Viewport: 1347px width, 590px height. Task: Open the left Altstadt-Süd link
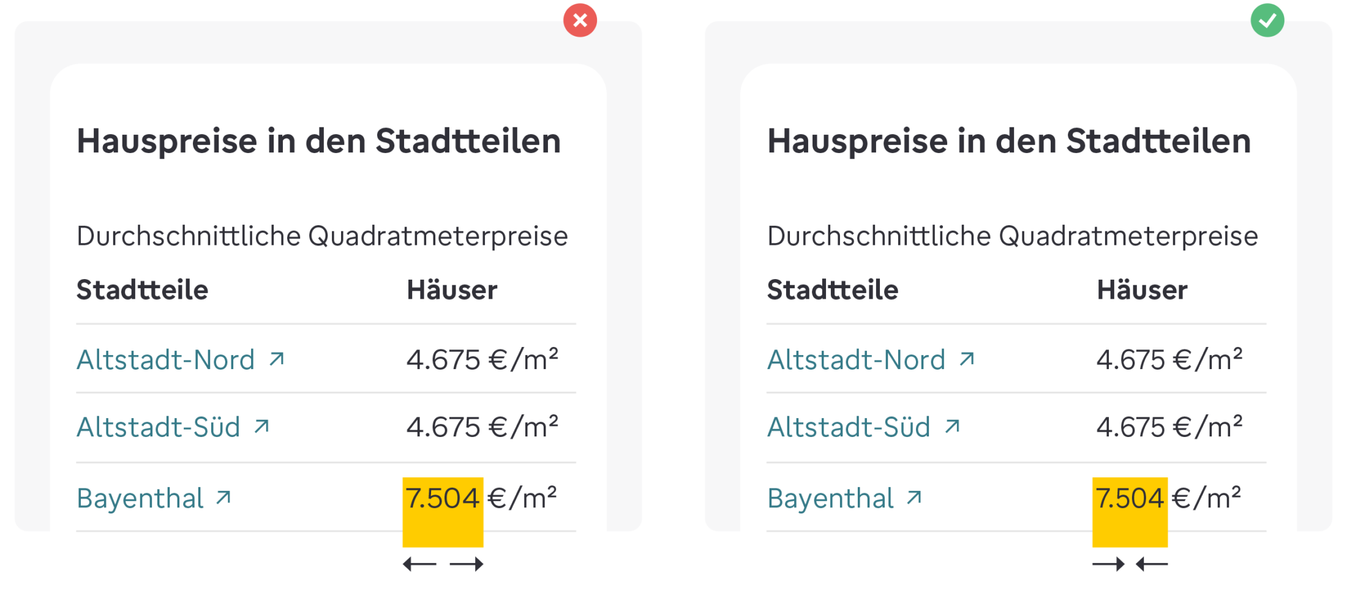[x=173, y=427]
